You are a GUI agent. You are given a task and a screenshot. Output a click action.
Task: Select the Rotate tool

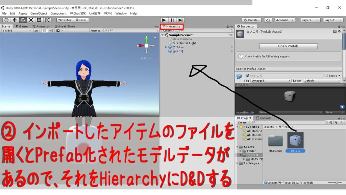pyautogui.click(x=23, y=20)
